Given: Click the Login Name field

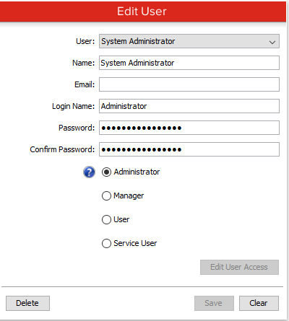Looking at the screenshot, I should point(189,106).
